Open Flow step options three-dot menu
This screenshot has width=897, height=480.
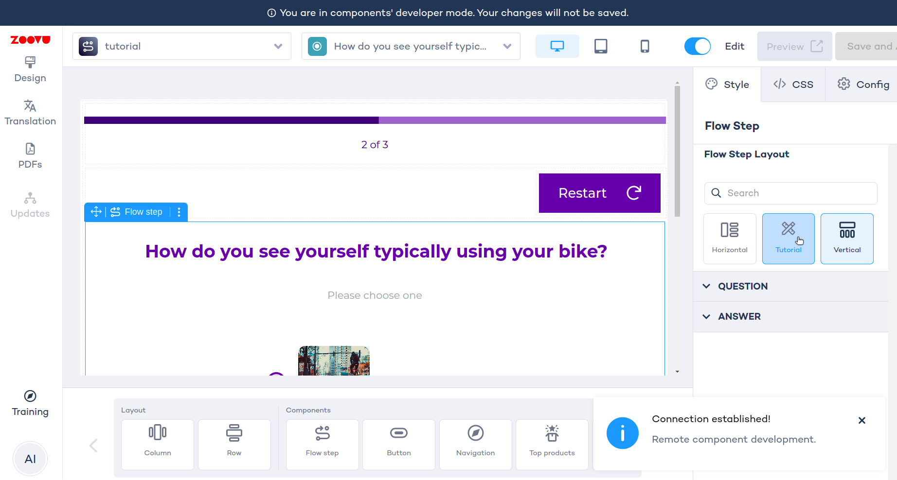(179, 212)
